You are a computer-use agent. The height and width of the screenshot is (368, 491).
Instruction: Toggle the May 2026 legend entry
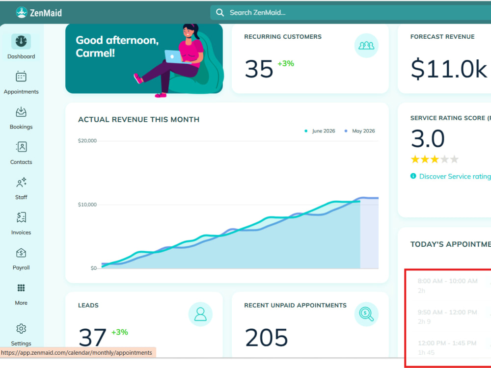click(x=359, y=131)
